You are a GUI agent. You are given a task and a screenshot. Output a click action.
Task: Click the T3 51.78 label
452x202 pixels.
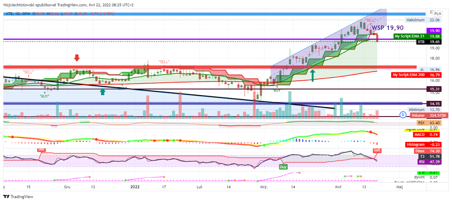[x=430, y=156]
